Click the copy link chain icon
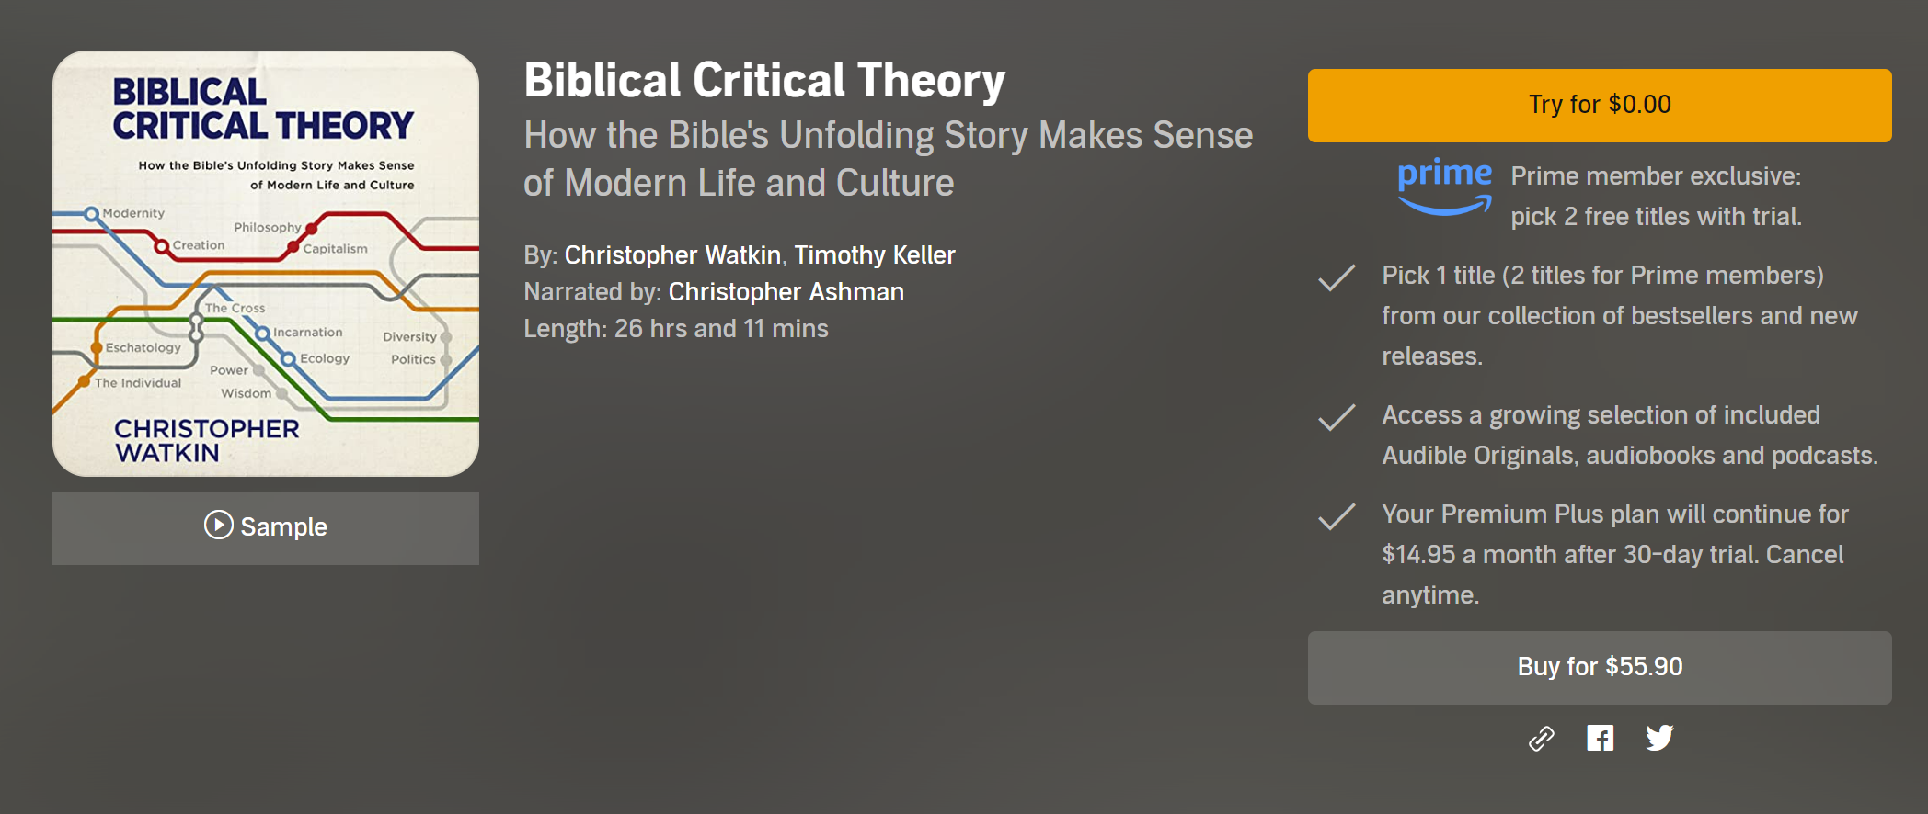1928x814 pixels. pyautogui.click(x=1542, y=739)
